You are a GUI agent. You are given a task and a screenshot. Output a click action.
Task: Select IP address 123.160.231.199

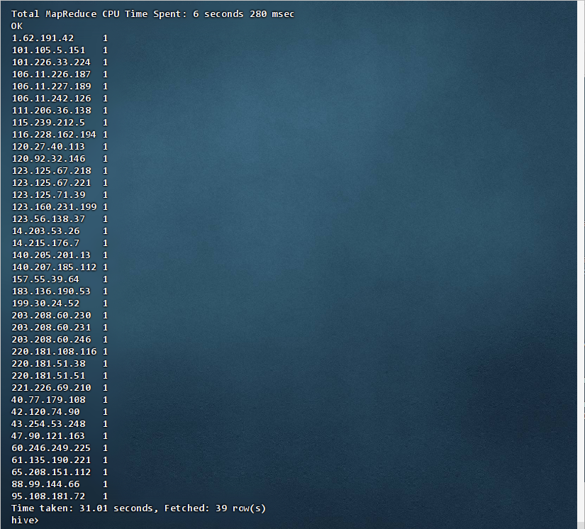(54, 206)
